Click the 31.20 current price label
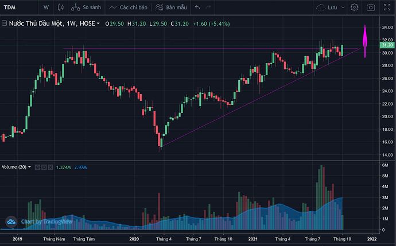396x246 pixels. click(x=387, y=45)
